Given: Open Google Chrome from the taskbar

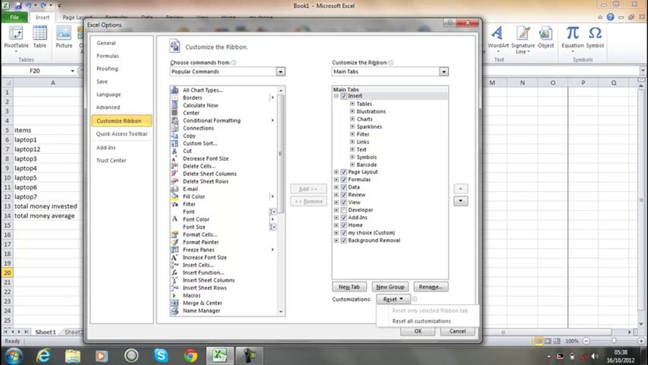Looking at the screenshot, I should click(191, 355).
